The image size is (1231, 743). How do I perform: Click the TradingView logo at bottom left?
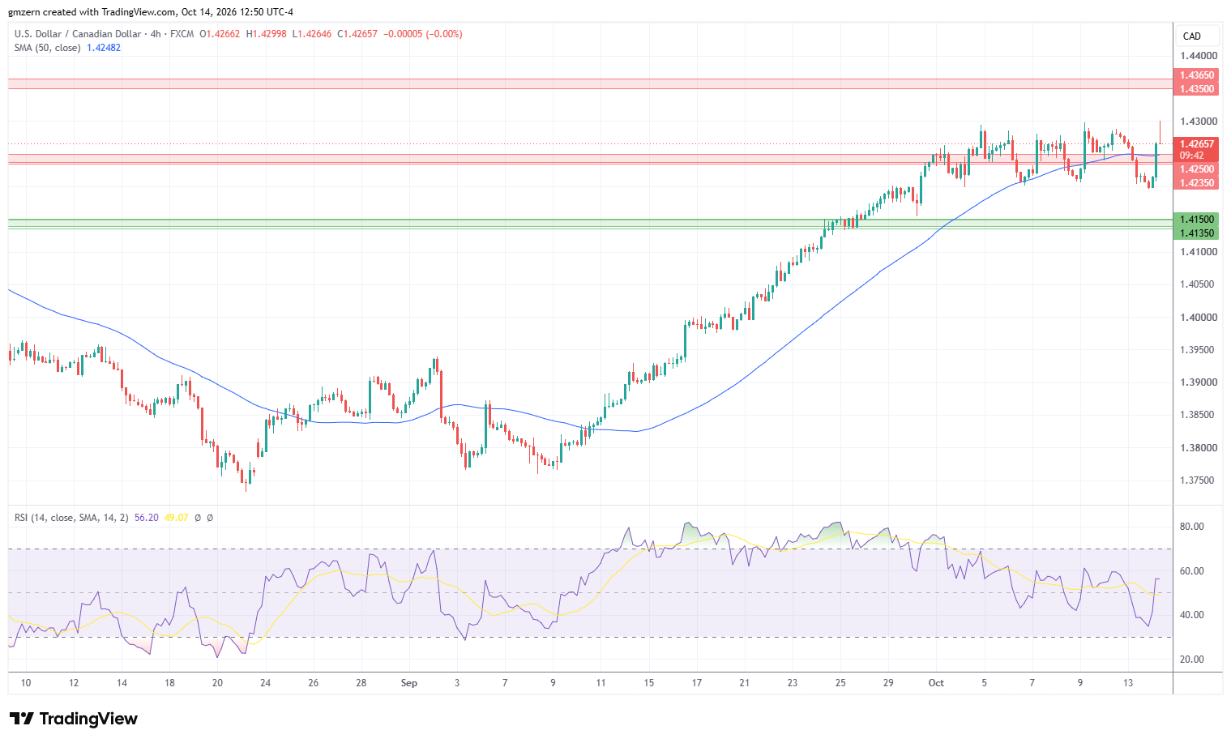(74, 719)
